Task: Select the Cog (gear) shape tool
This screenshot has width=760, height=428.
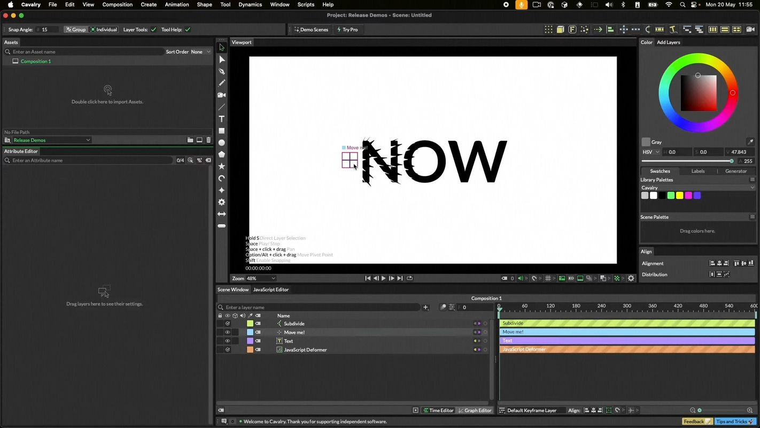Action: tap(222, 202)
